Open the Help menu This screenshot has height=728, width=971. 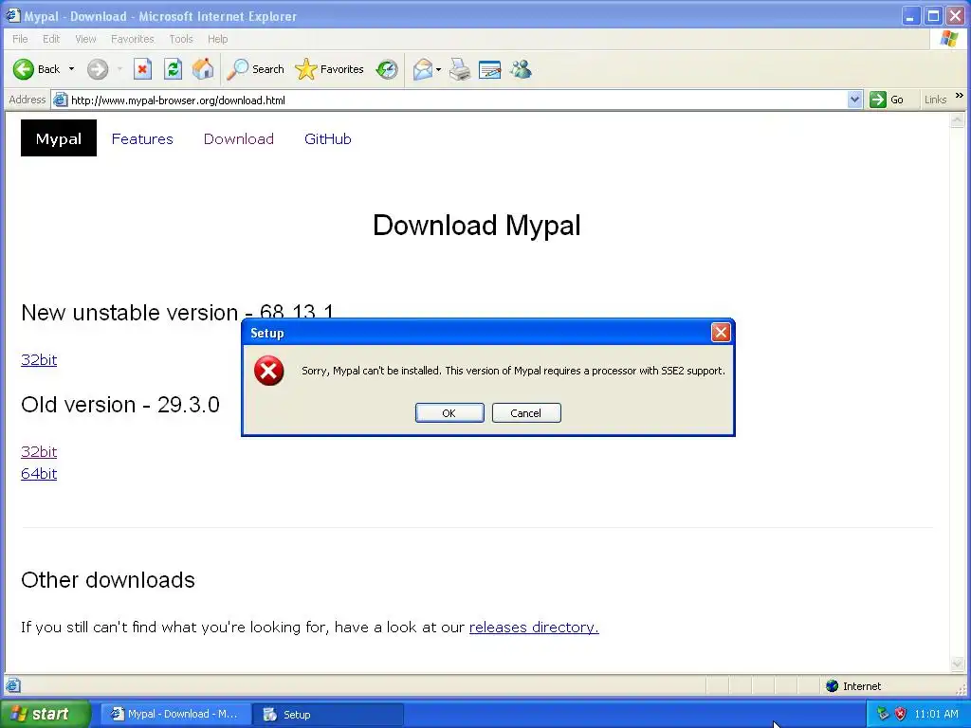point(217,39)
